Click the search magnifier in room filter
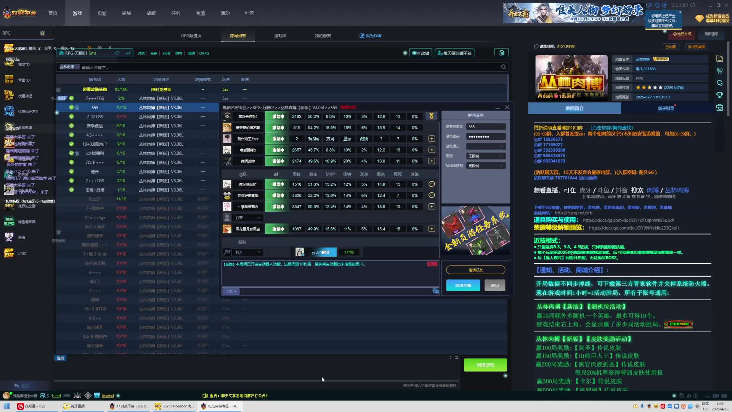Image resolution: width=732 pixels, height=412 pixels. point(503,67)
